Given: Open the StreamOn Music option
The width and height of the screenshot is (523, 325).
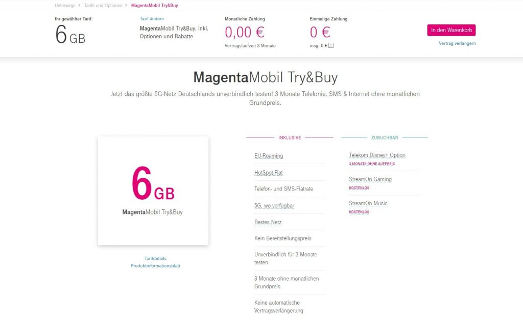Looking at the screenshot, I should coord(368,203).
